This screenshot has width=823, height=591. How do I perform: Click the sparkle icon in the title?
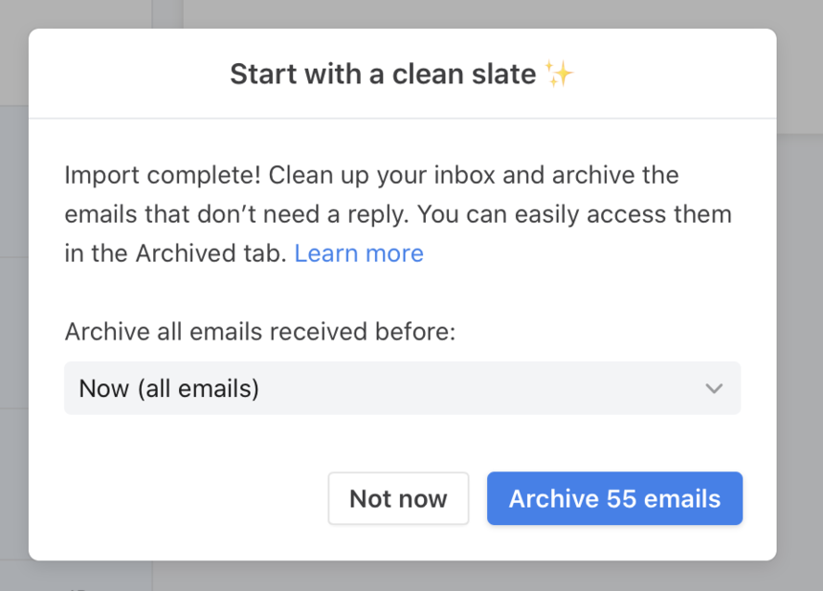click(x=561, y=72)
